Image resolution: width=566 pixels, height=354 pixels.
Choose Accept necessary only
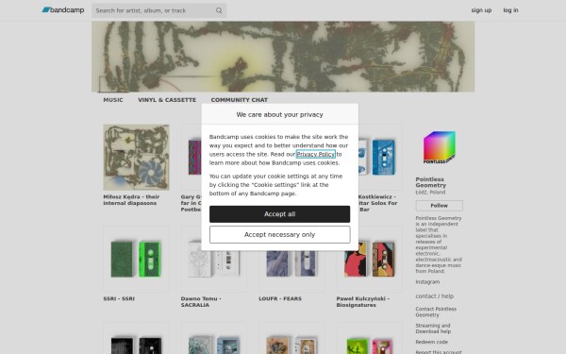[x=279, y=234]
